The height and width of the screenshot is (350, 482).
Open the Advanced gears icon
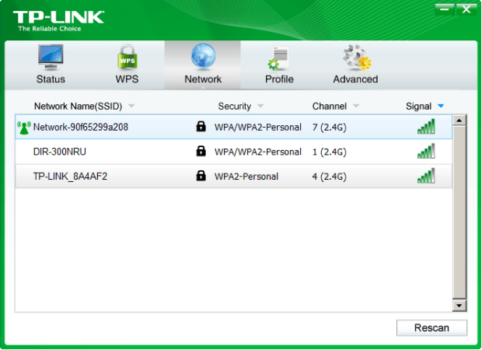coord(357,58)
